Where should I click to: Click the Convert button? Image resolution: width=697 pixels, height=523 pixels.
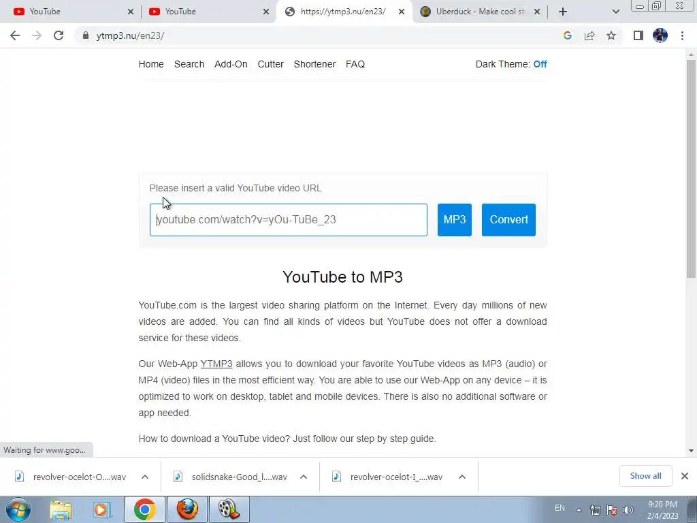tap(508, 220)
